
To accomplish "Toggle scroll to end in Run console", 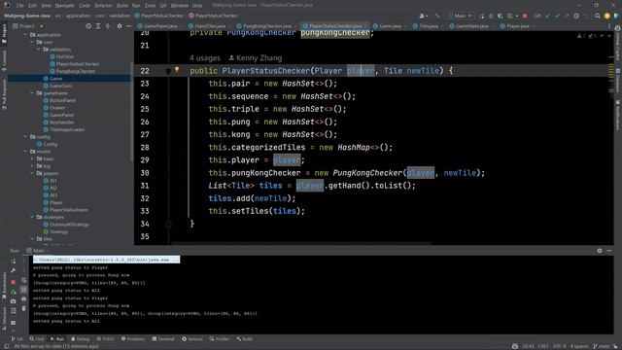I will coord(23,290).
